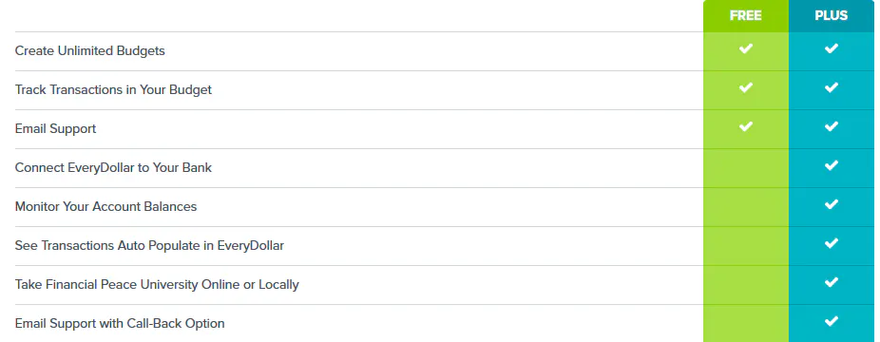The height and width of the screenshot is (342, 880).
Task: Click Plus checkmark for Monitor Account Balances
Action: (x=832, y=204)
